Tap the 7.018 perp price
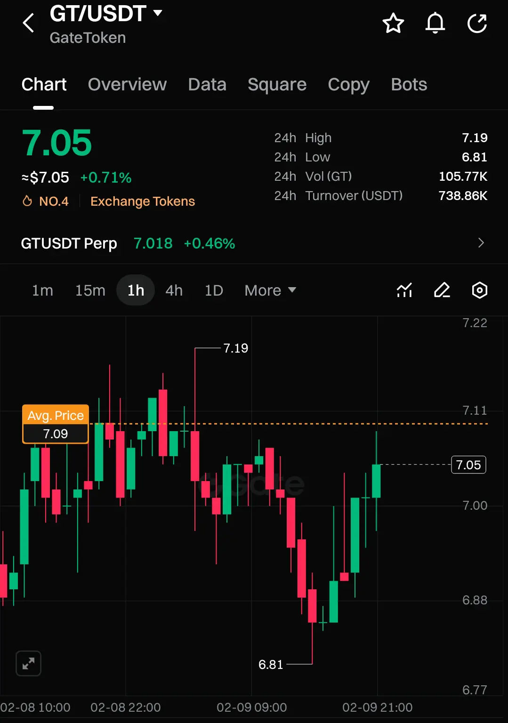508x723 pixels. click(153, 243)
